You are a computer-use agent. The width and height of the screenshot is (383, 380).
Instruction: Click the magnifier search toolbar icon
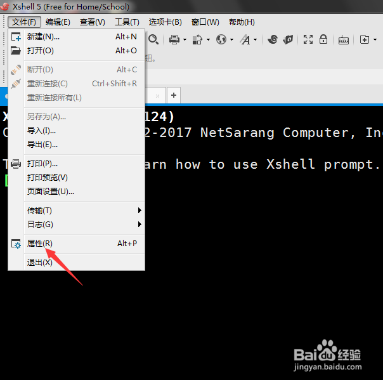[153, 39]
